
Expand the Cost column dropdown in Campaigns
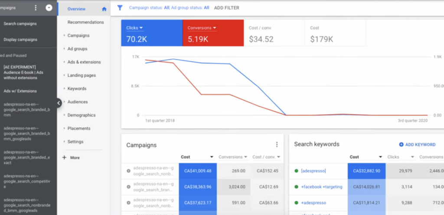tap(212, 157)
